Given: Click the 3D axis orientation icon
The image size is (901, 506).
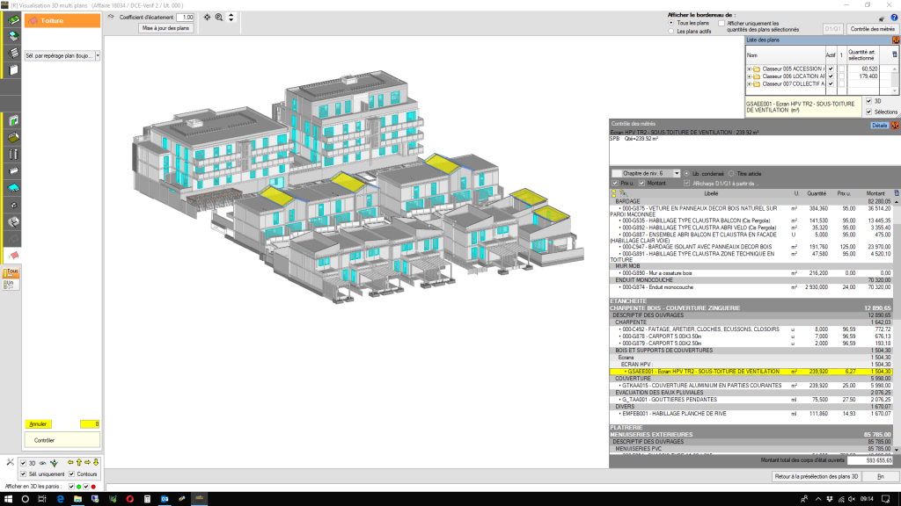Looking at the screenshot, I should pyautogui.click(x=54, y=463).
